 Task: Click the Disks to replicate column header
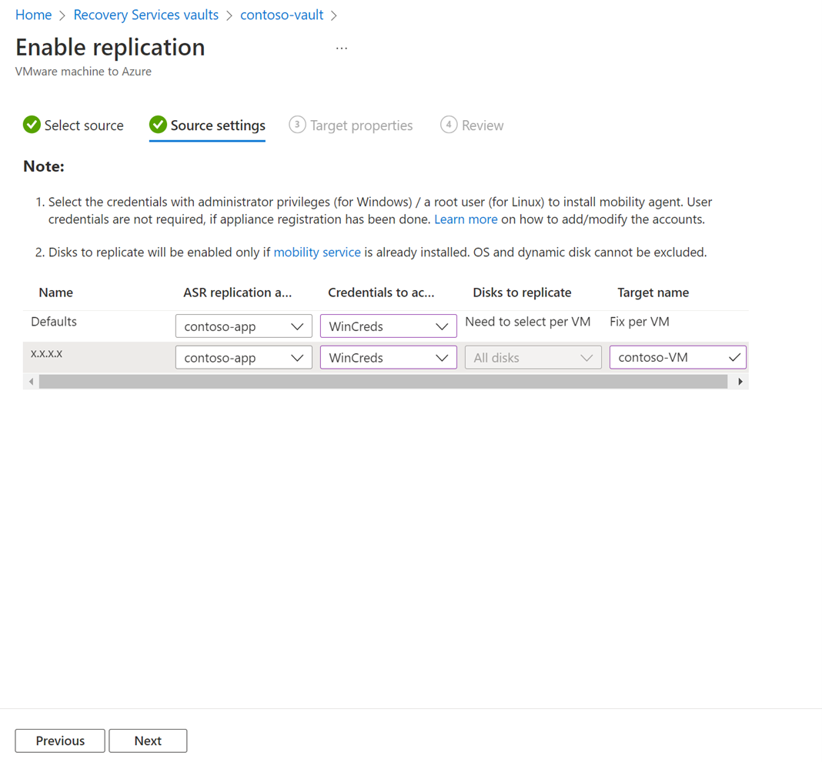coord(522,292)
